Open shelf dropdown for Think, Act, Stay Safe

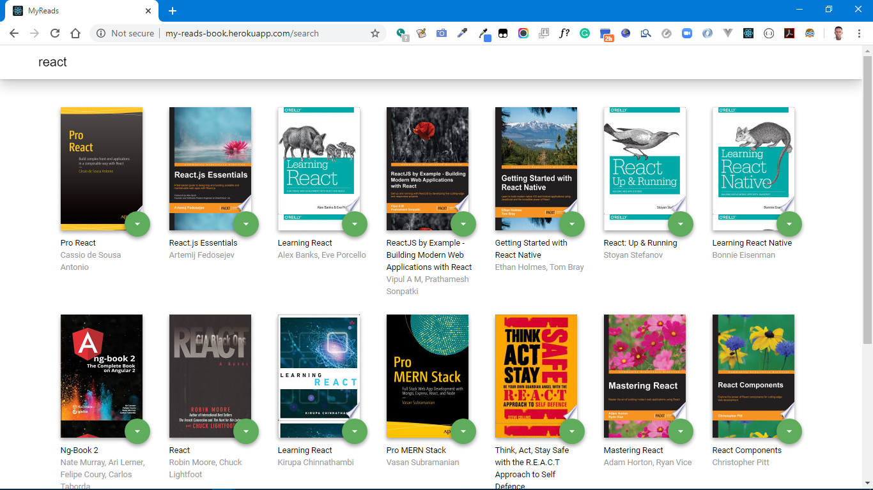pos(572,431)
